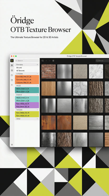Focus the sidebar Search field
Viewport: 109px width, 196px height.
[x=27, y=61]
